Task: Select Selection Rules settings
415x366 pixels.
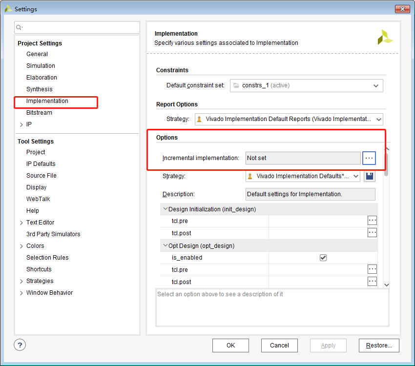Action: [47, 258]
